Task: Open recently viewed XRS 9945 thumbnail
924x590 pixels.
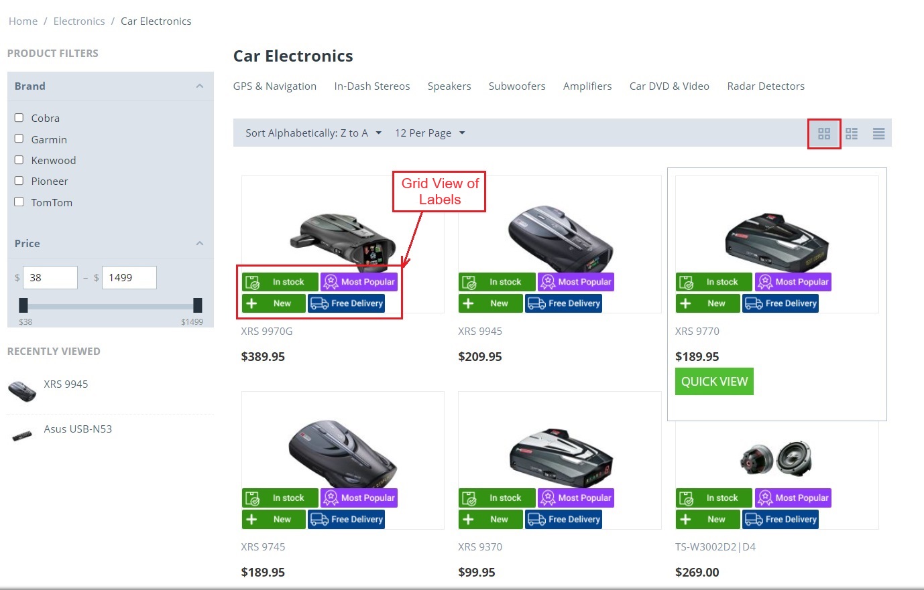Action: coord(22,390)
